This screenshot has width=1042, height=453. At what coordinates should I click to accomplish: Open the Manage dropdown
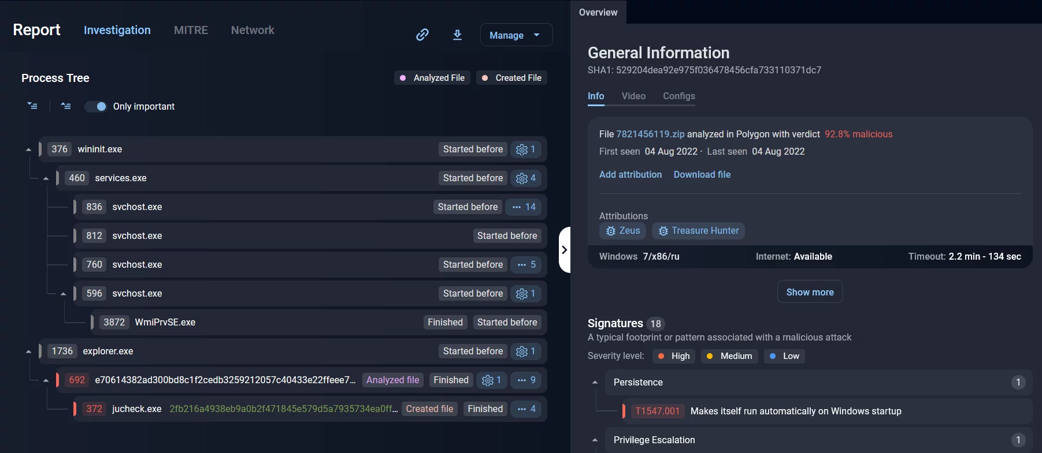click(516, 35)
